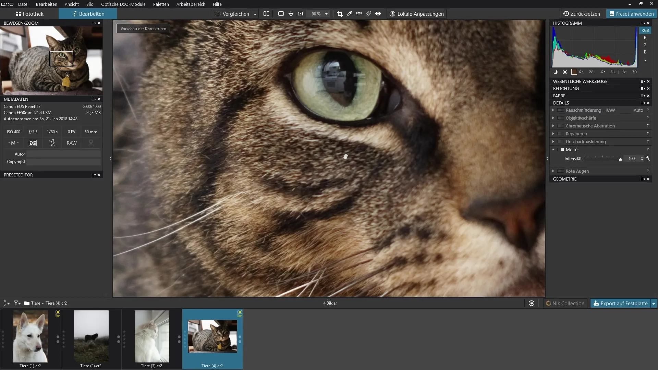The image size is (658, 370).
Task: Click Preset anwenden button
Action: click(x=631, y=14)
